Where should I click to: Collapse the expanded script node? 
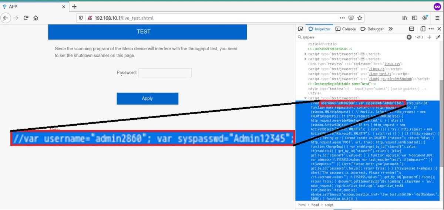[x=305, y=98]
